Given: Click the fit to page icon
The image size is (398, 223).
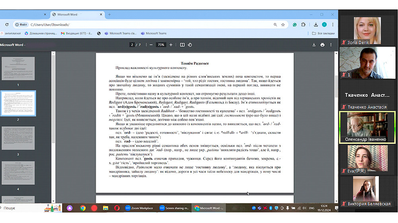Looking at the screenshot, I should coord(182,45).
